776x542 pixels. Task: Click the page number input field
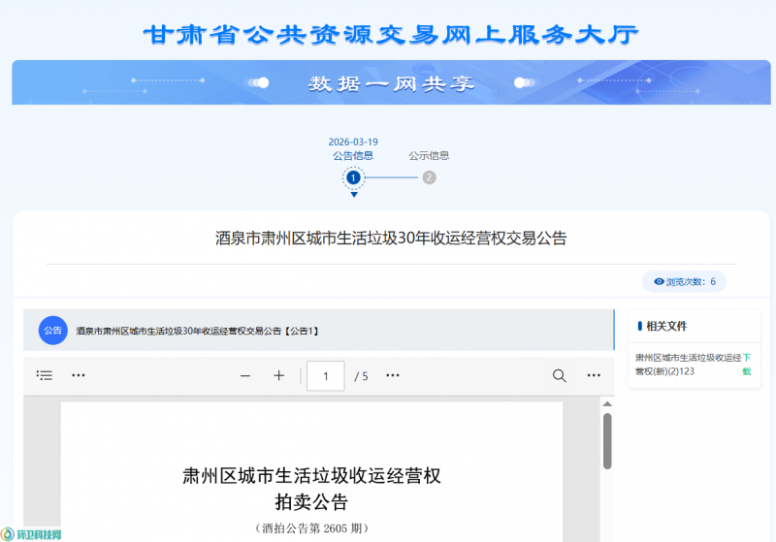click(x=325, y=375)
